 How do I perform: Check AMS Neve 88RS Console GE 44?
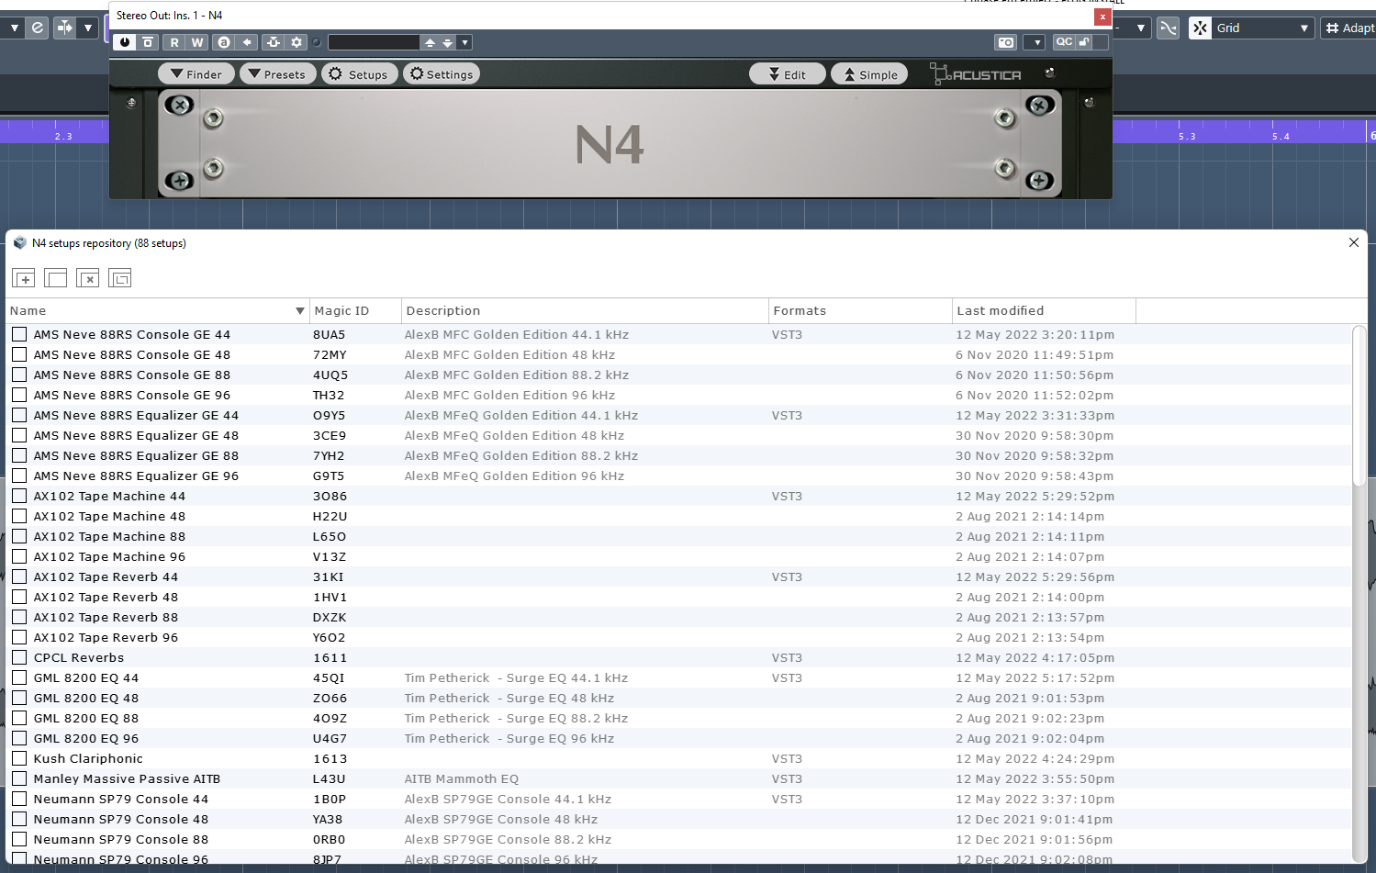click(19, 334)
